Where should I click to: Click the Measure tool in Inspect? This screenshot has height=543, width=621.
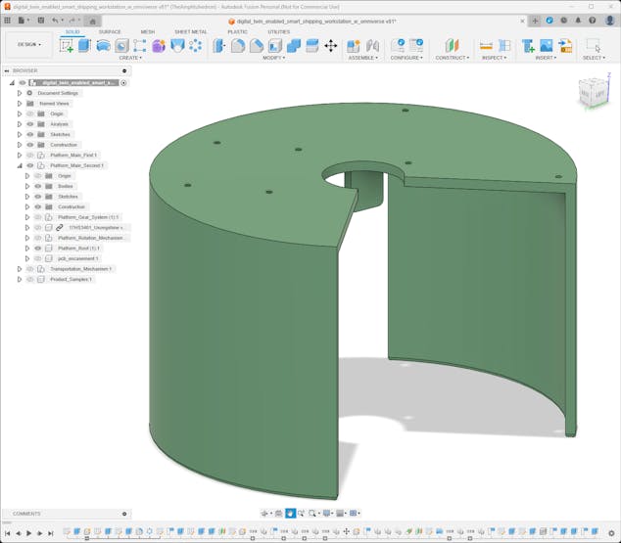point(486,45)
